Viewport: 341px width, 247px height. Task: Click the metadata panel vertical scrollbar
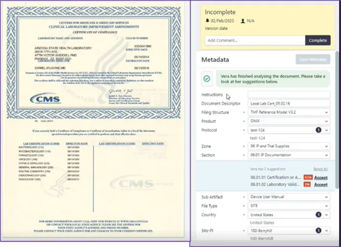click(x=337, y=120)
